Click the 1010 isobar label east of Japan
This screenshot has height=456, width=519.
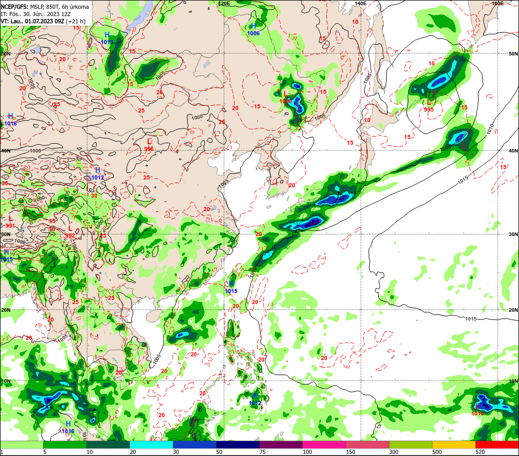pyautogui.click(x=490, y=129)
